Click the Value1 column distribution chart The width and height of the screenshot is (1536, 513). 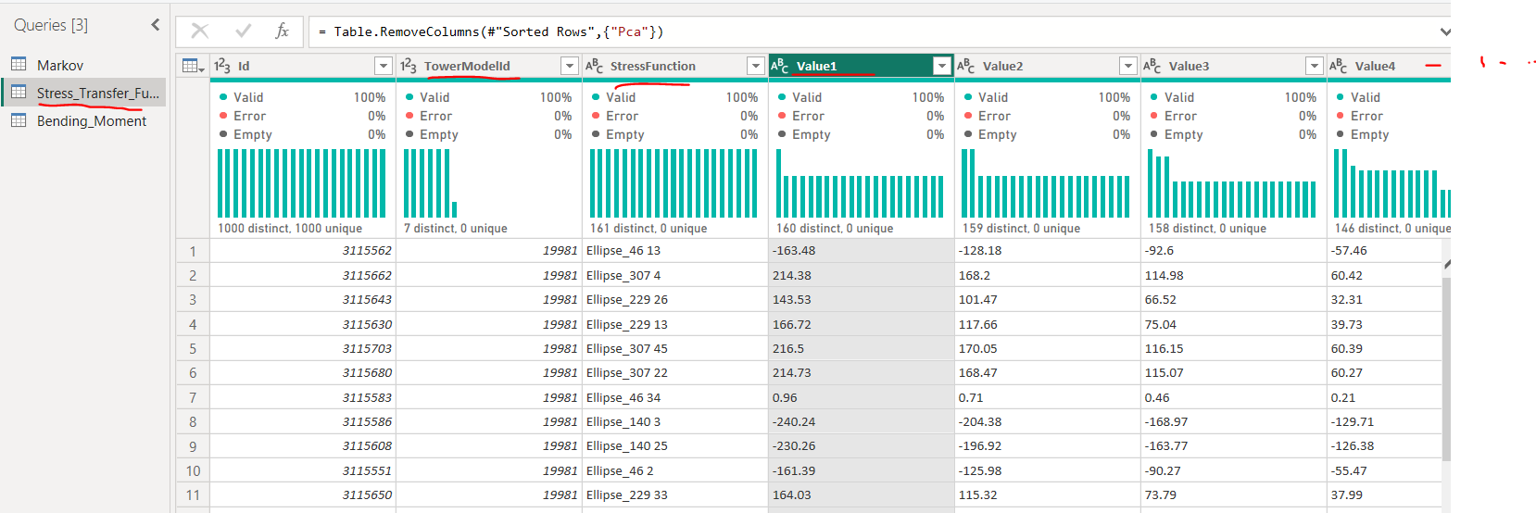[861, 183]
